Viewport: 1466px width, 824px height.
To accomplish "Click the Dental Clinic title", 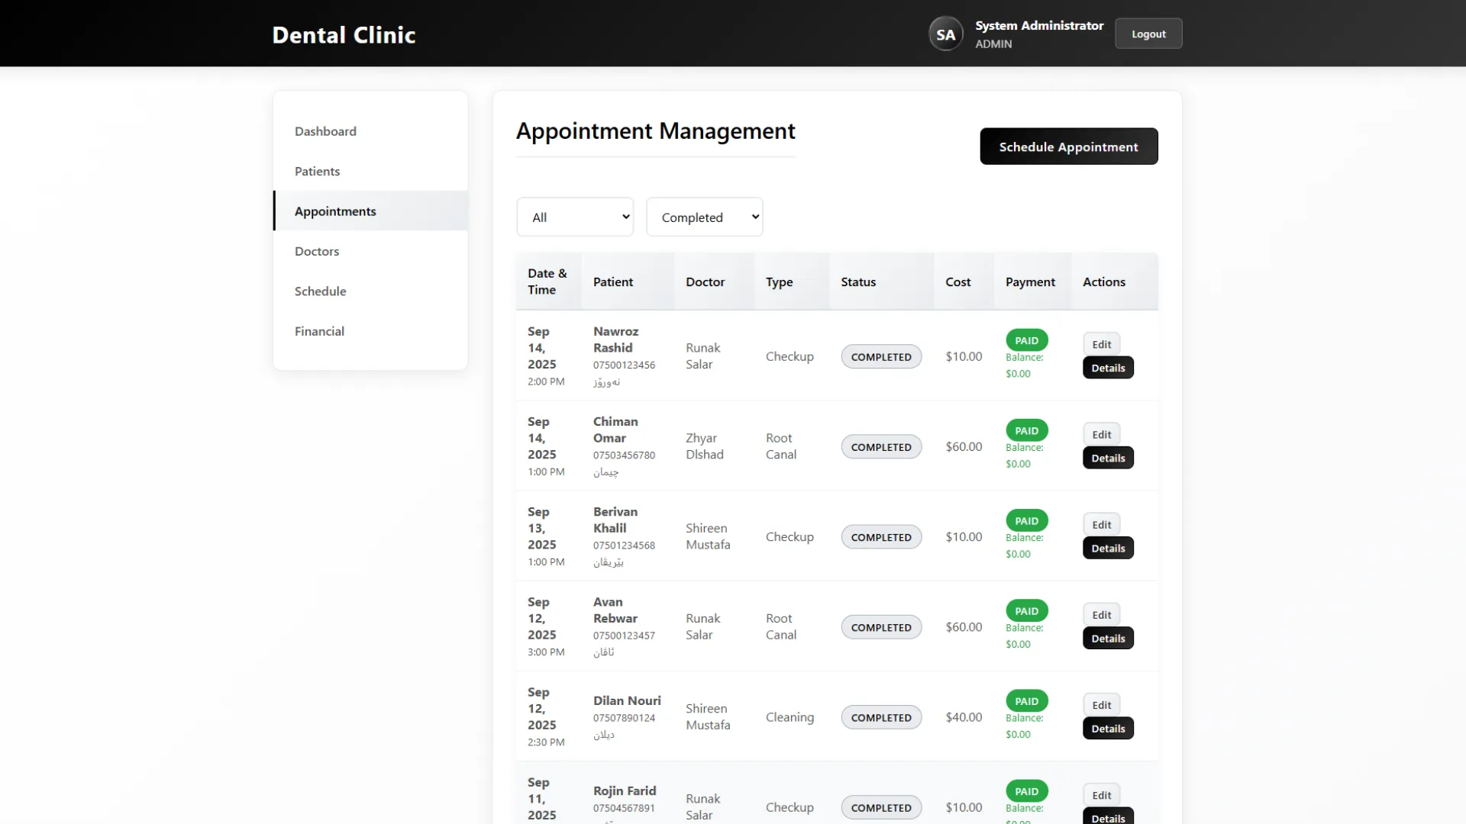I will 344,34.
